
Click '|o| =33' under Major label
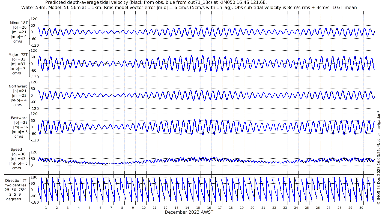[19, 59]
